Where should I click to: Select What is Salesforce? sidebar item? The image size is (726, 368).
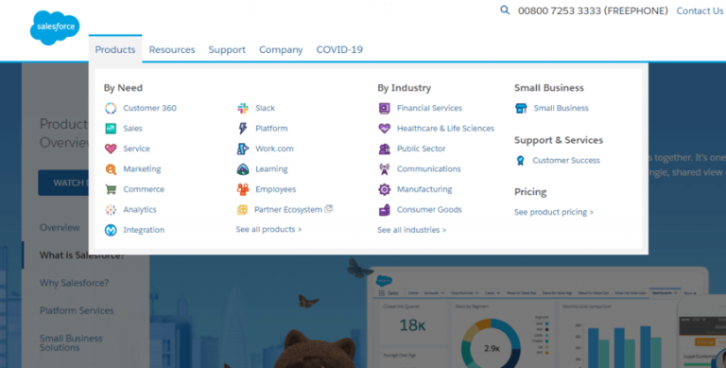81,255
